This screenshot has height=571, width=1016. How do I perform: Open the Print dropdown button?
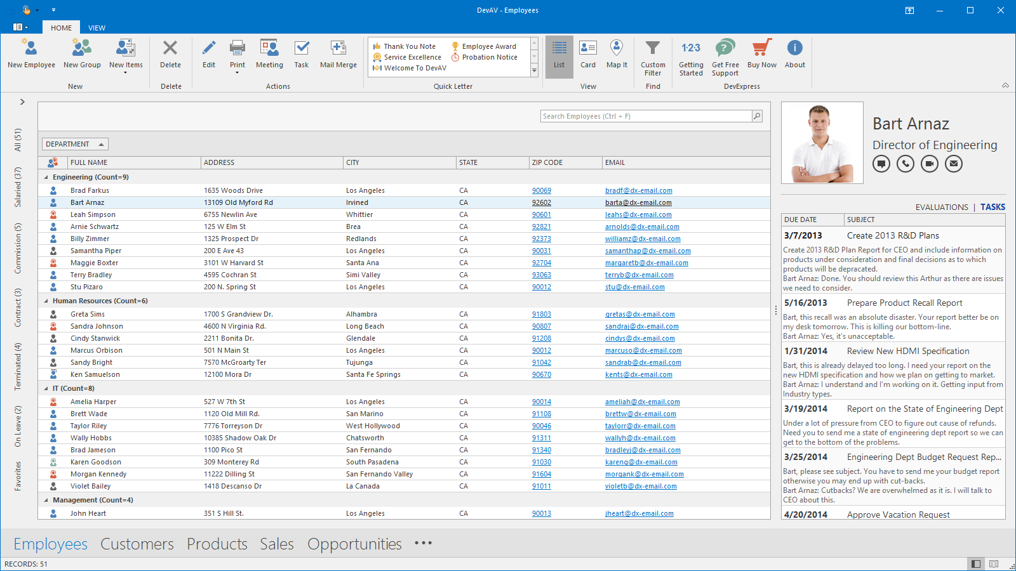click(x=237, y=56)
